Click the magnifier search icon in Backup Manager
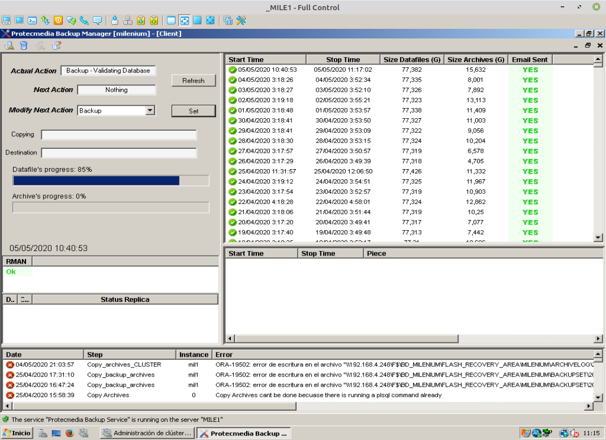This screenshot has height=440, width=606. [9, 46]
